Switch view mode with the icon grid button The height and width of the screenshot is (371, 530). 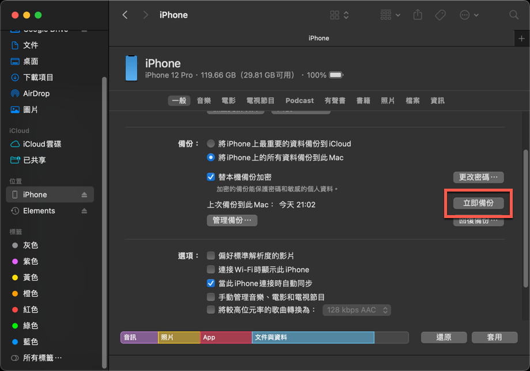[x=339, y=15]
